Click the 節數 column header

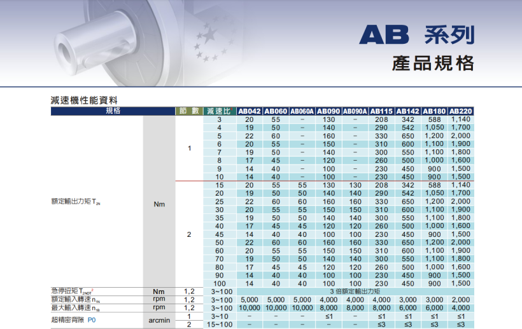189,111
